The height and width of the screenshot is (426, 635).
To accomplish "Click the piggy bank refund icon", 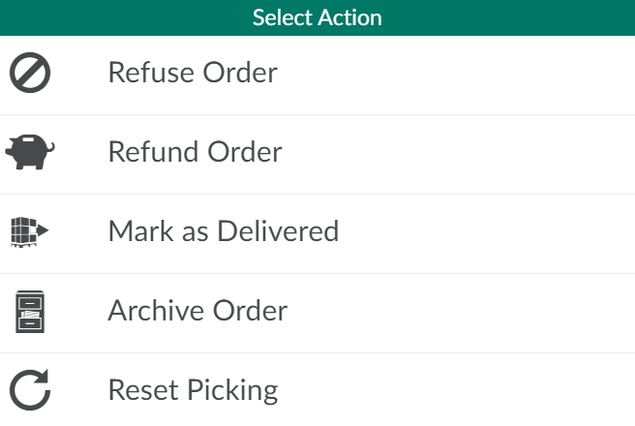I will point(30,153).
